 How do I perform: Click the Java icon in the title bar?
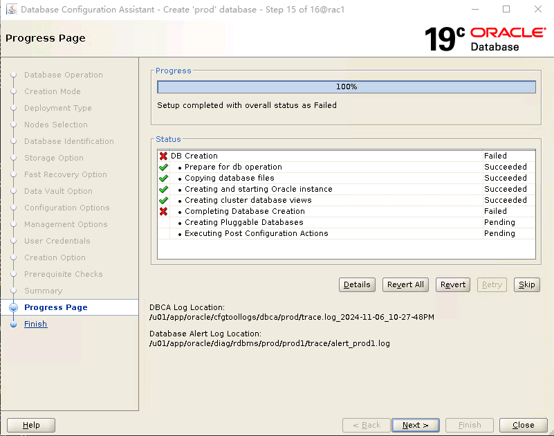tap(11, 9)
